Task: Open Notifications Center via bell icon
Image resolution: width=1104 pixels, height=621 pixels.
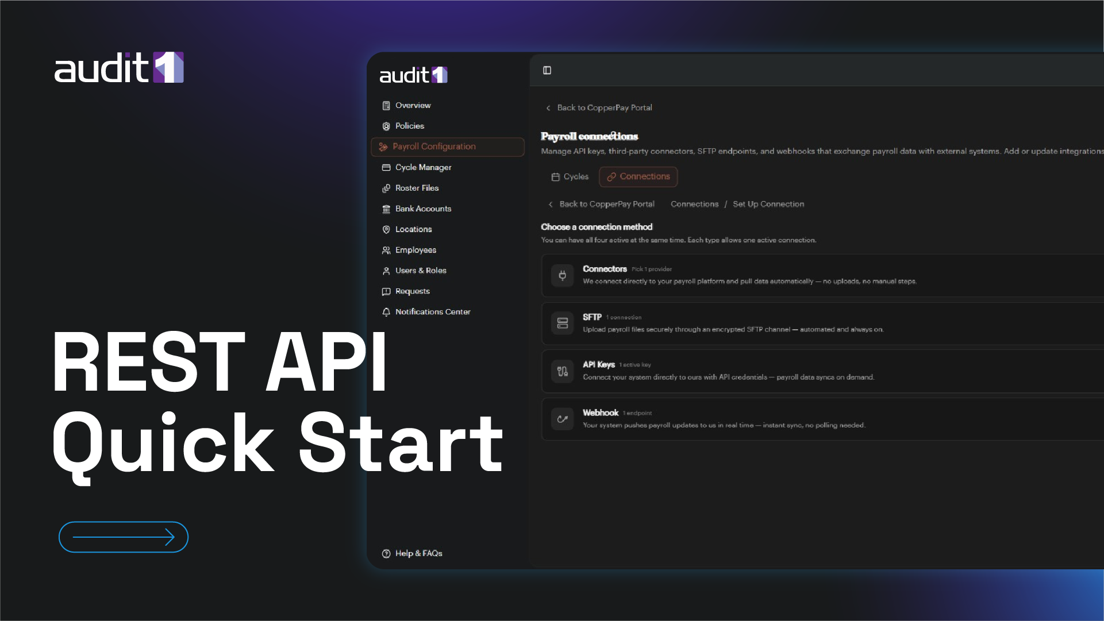Action: tap(386, 311)
